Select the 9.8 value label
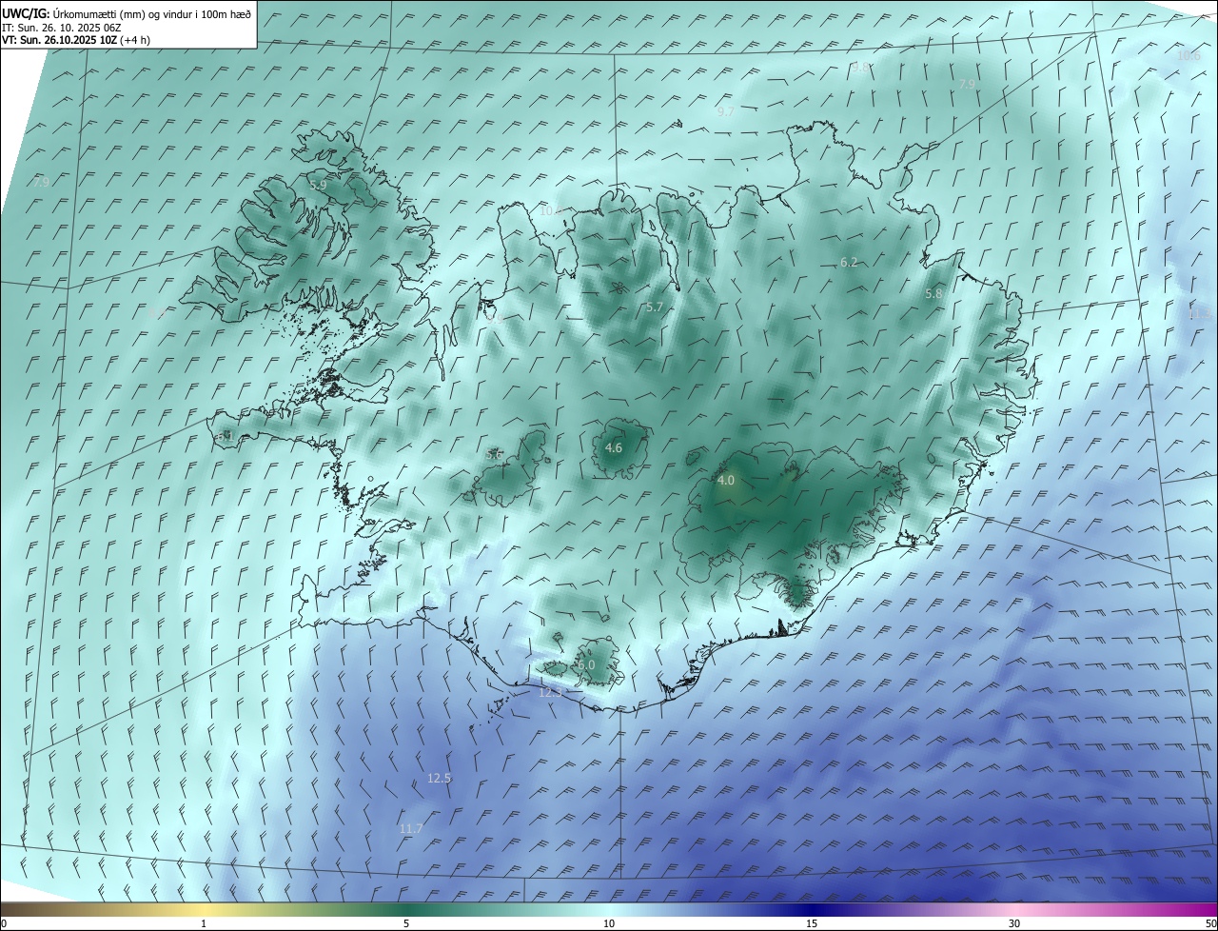 click(x=860, y=68)
